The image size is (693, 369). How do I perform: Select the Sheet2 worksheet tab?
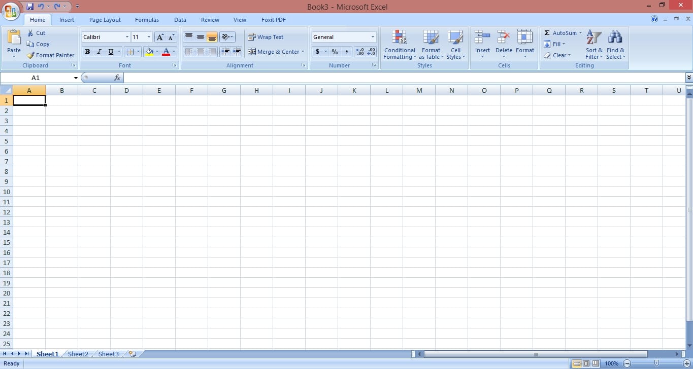point(78,354)
